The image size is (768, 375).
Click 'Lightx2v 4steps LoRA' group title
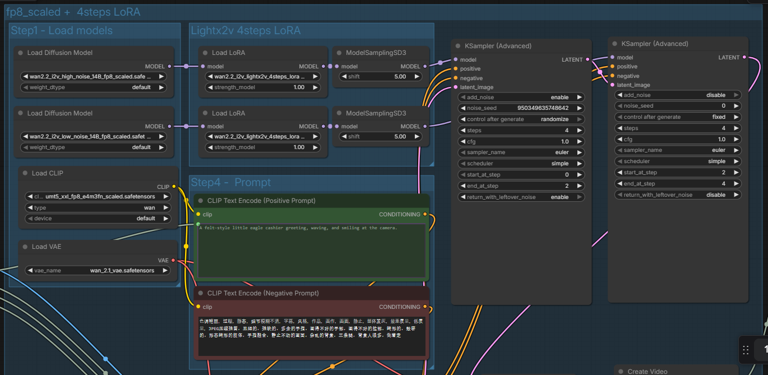click(x=246, y=30)
